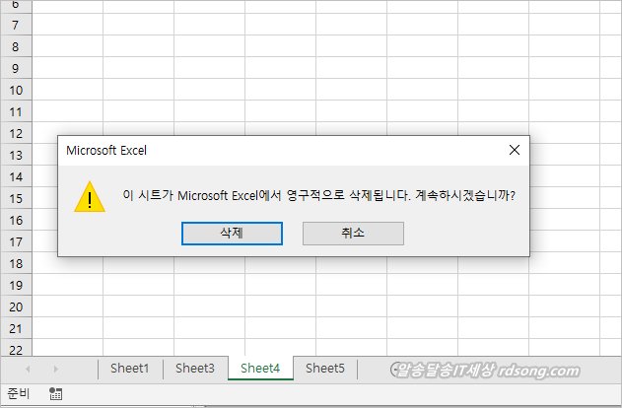The image size is (622, 408).
Task: Select row 22 header
Action: [x=15, y=349]
